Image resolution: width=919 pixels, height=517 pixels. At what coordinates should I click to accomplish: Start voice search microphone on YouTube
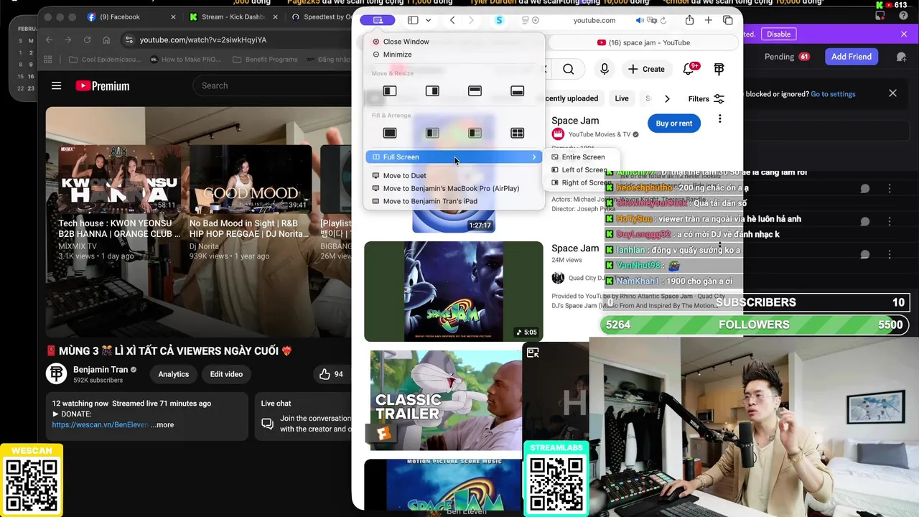[x=605, y=69]
